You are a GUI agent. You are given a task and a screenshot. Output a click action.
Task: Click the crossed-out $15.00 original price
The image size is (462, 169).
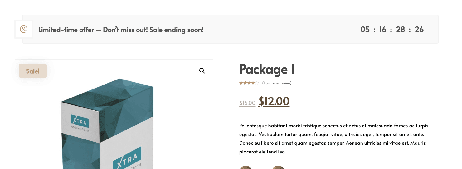pos(247,103)
